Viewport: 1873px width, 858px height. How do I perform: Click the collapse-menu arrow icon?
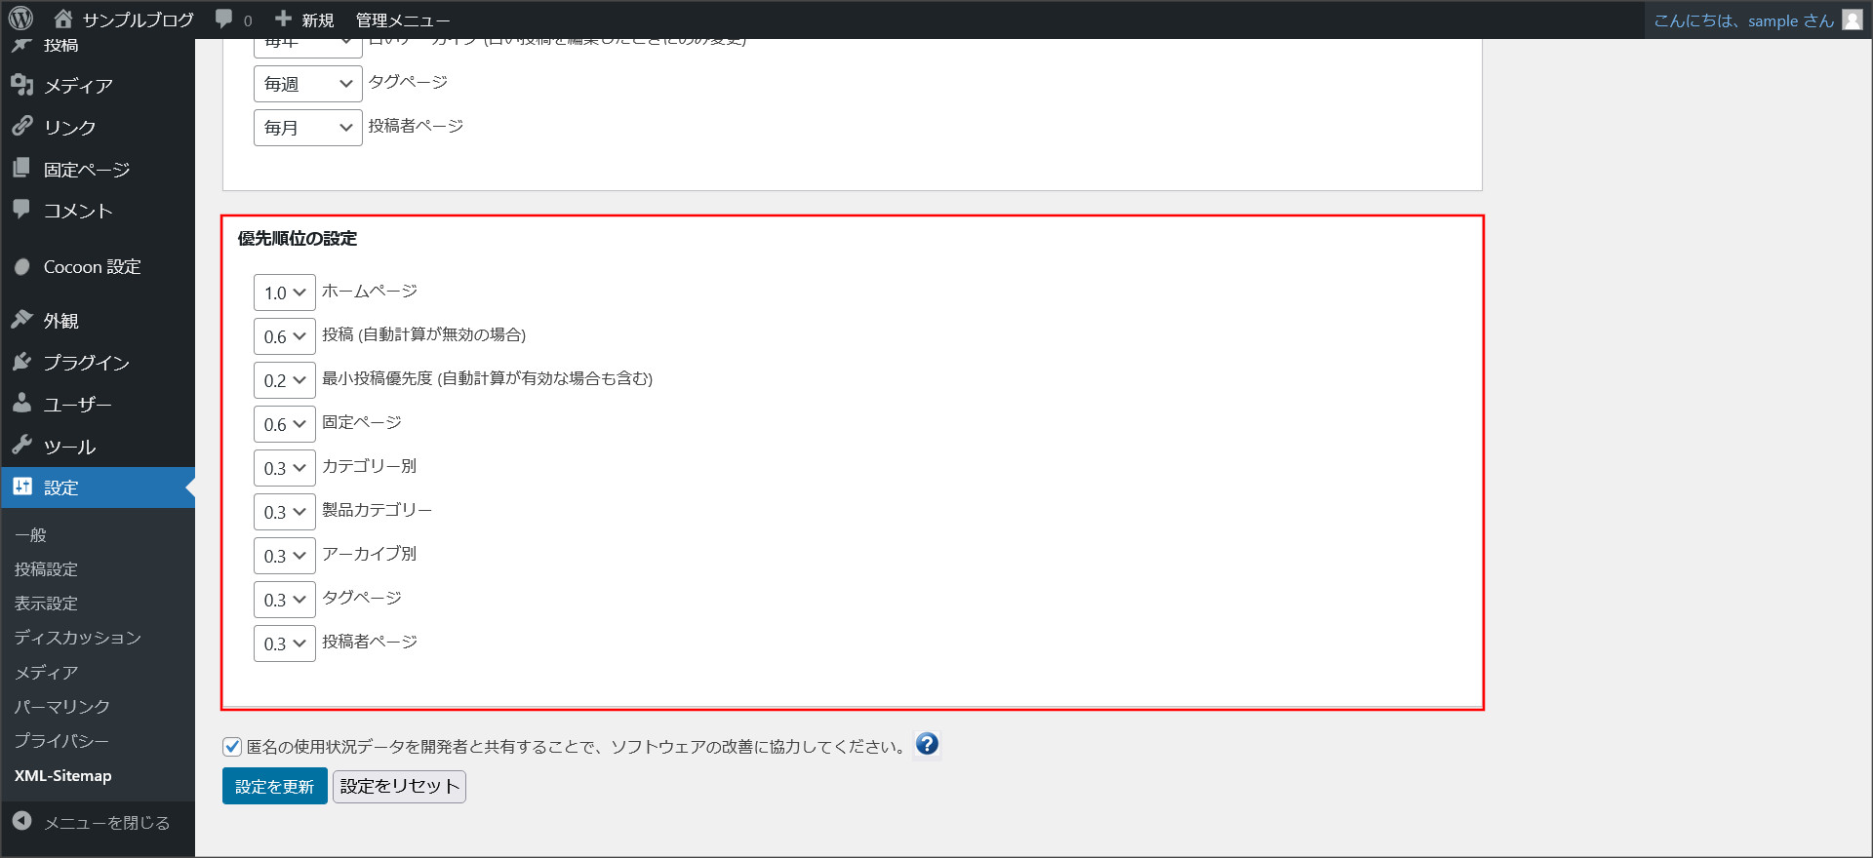click(22, 822)
